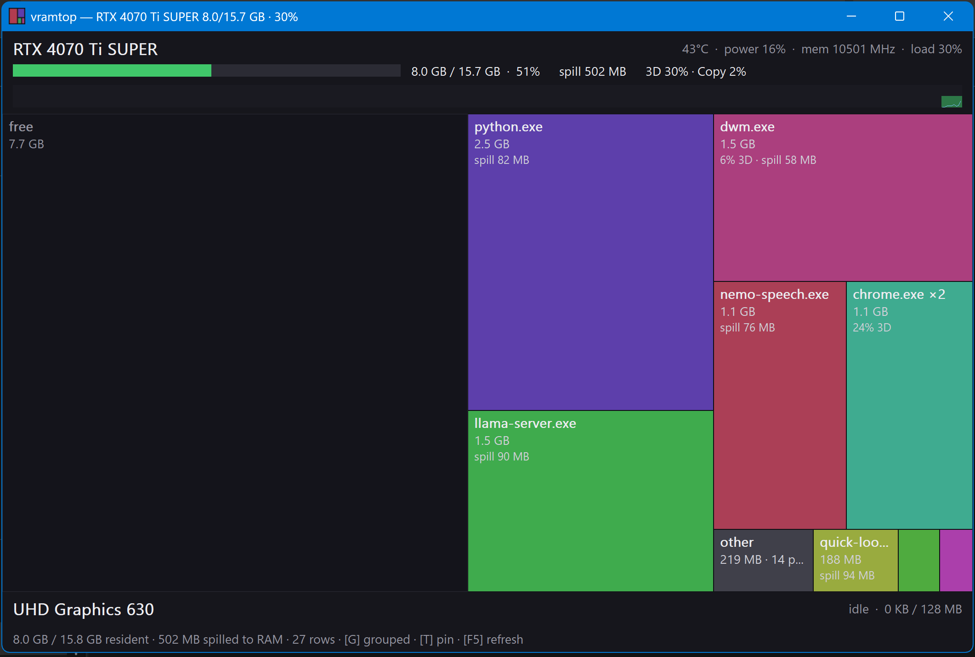Screen dimensions: 975x657
Task: Select the nemo-speech.exe treemap tile
Action: click(x=780, y=405)
